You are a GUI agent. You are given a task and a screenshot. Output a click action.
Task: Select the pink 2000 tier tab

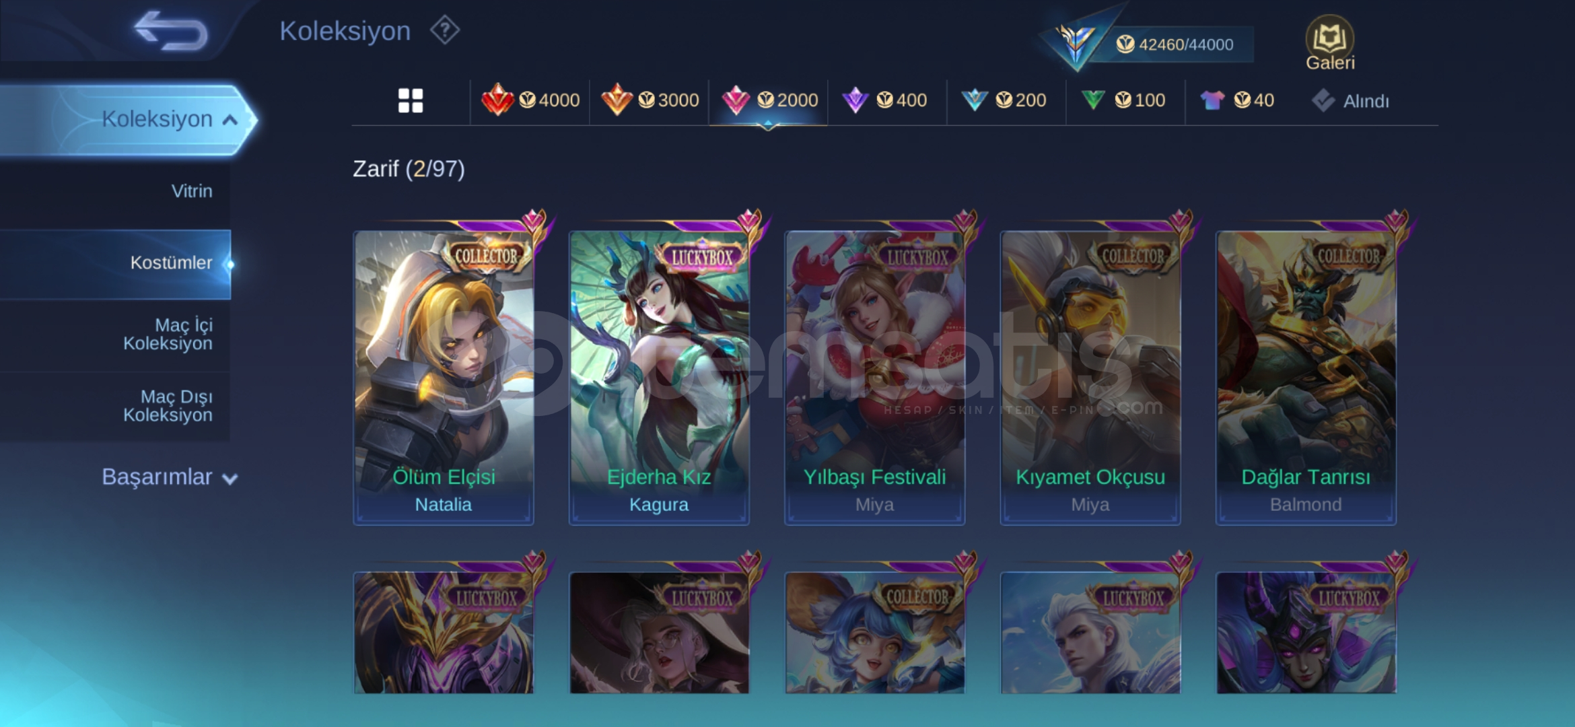pos(769,100)
